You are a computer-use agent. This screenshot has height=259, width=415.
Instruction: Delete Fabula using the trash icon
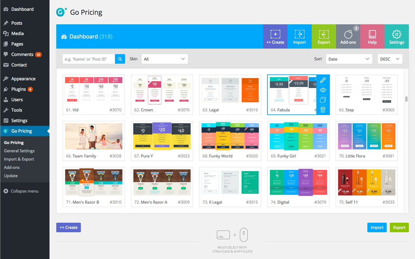[x=323, y=110]
